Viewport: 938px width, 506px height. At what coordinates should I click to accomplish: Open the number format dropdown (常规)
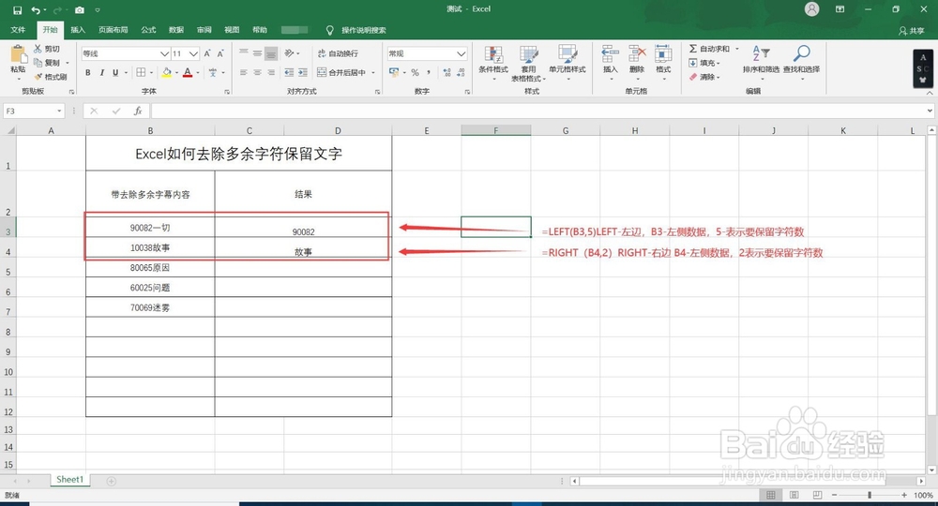[x=461, y=53]
